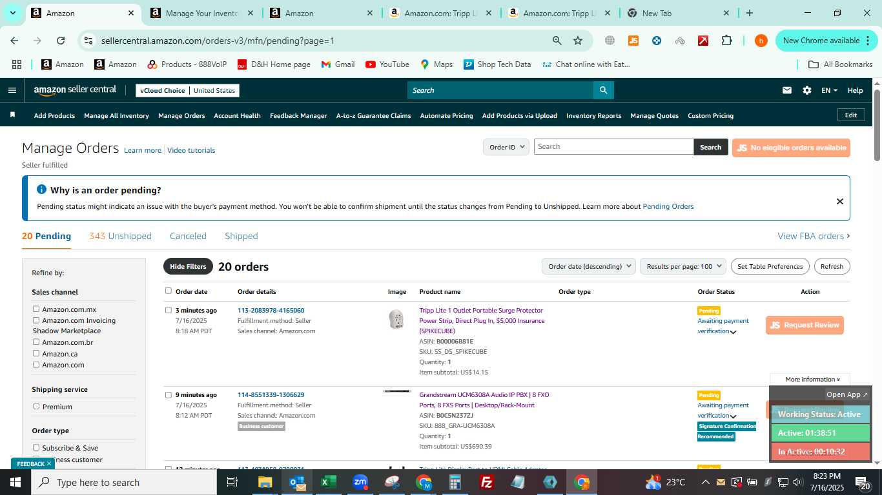Click the Hide Filters button
The image size is (882, 495).
pyautogui.click(x=188, y=266)
